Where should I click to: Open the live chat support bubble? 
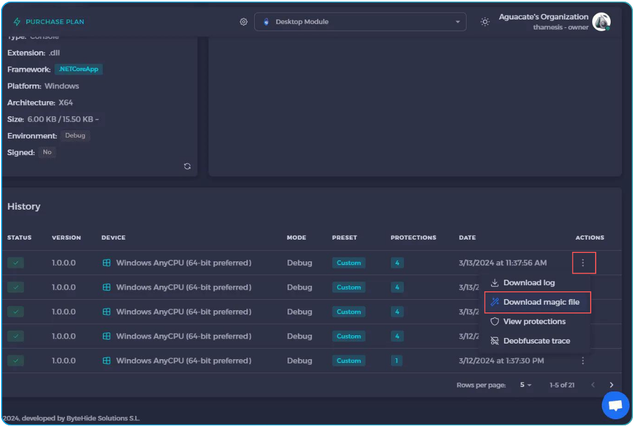615,405
